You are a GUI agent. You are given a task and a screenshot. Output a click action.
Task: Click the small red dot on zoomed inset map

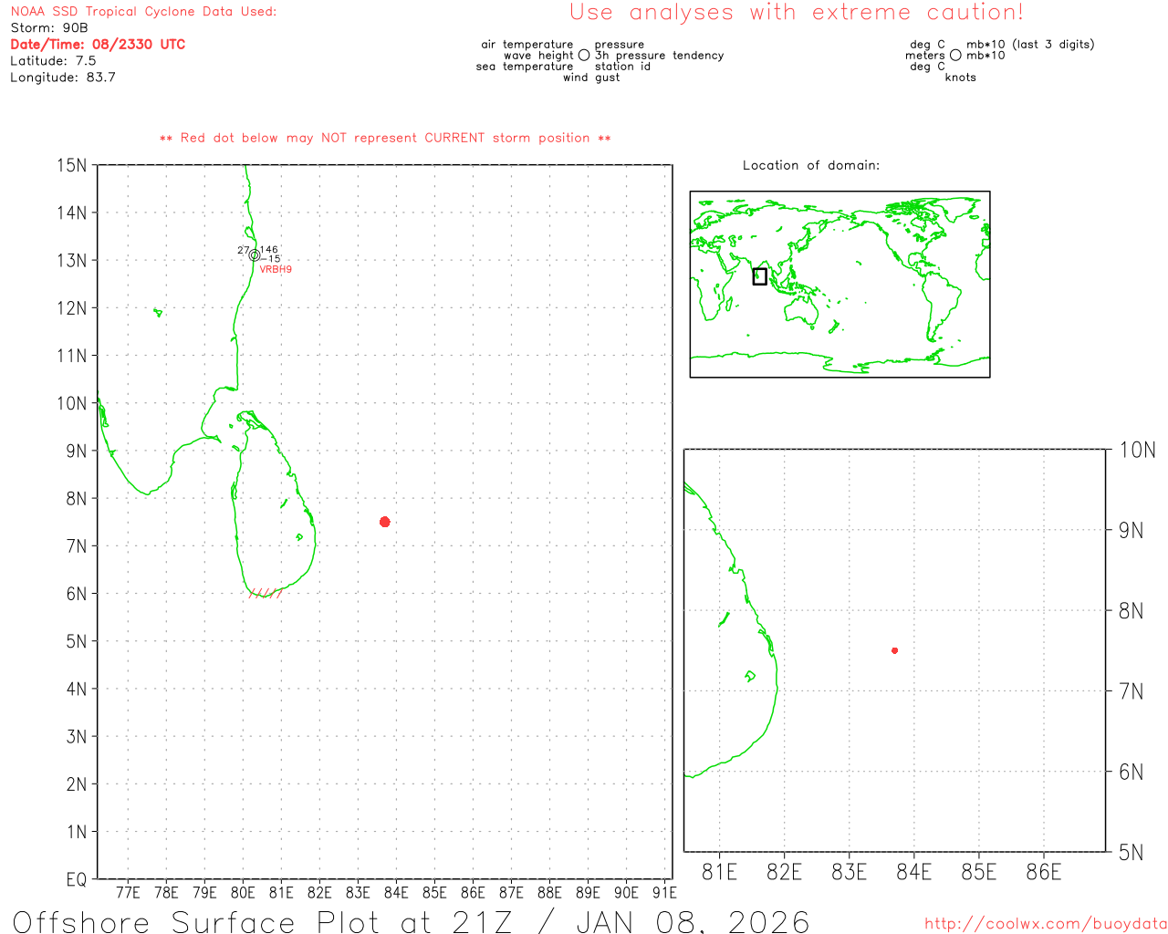point(894,650)
